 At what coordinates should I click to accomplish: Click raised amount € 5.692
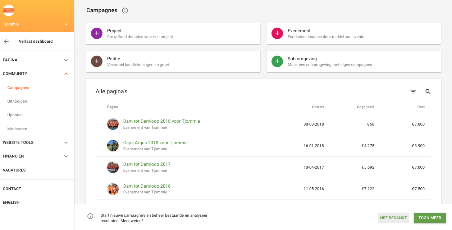tap(368, 168)
